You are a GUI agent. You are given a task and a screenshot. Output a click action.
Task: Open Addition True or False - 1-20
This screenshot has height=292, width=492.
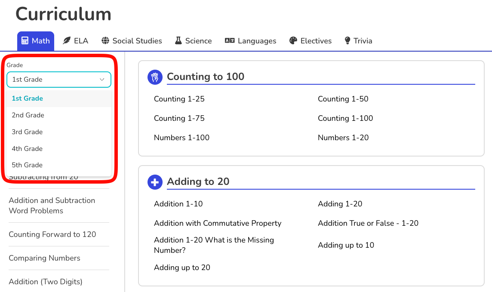coord(368,223)
